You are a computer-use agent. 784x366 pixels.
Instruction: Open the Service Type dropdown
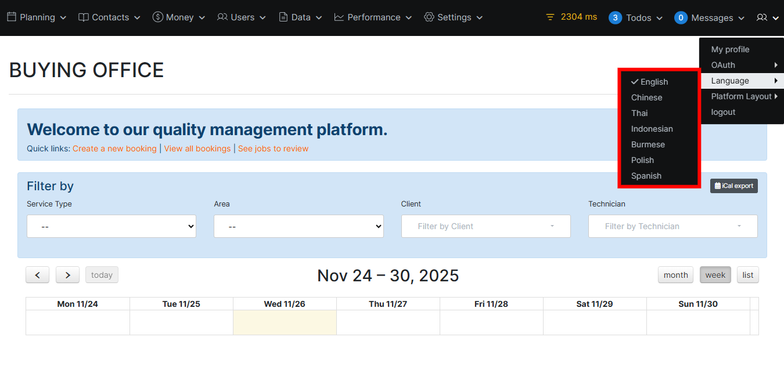pos(112,226)
